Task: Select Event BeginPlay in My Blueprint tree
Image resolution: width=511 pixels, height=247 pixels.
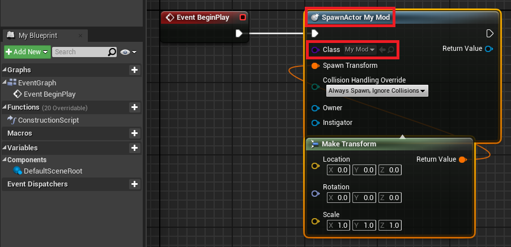Action: point(49,94)
